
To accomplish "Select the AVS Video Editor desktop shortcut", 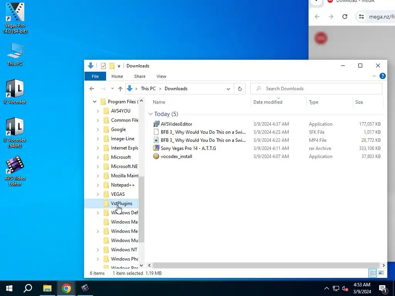I will click(x=15, y=171).
